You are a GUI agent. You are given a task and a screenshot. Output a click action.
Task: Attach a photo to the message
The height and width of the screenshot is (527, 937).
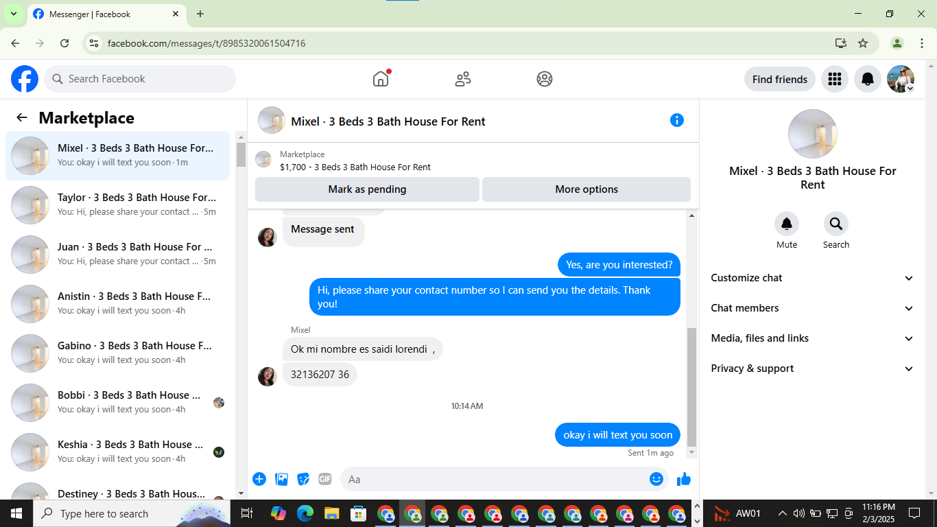281,479
